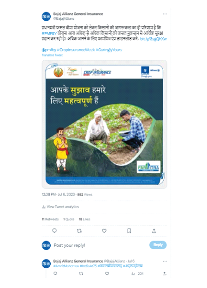207x288 pixels.
Task: Show the 11 Retweets list
Action: coord(50,219)
